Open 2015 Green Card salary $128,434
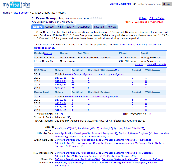The width and height of the screenshot is (176, 168). pyautogui.click(x=61, y=103)
